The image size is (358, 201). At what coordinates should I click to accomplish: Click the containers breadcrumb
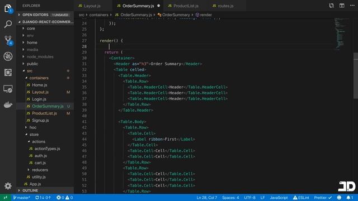click(98, 15)
